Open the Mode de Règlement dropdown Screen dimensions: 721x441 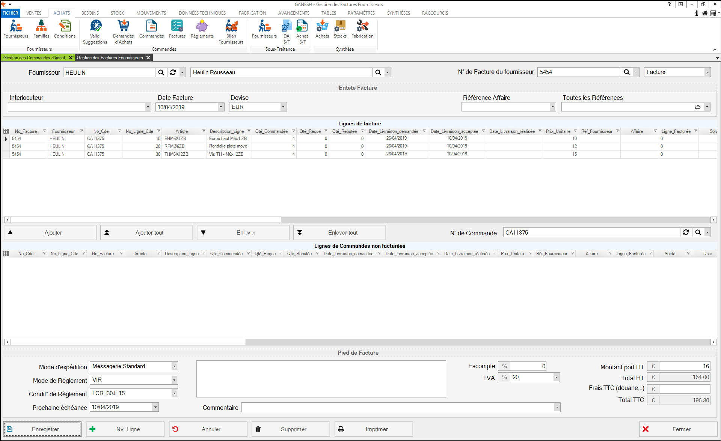[174, 380]
